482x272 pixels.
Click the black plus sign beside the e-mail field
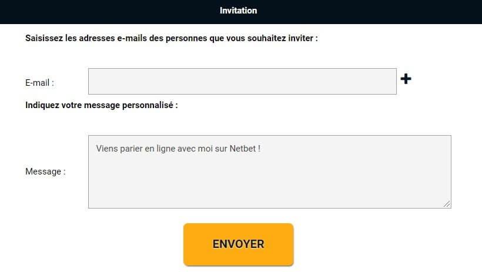click(x=406, y=79)
